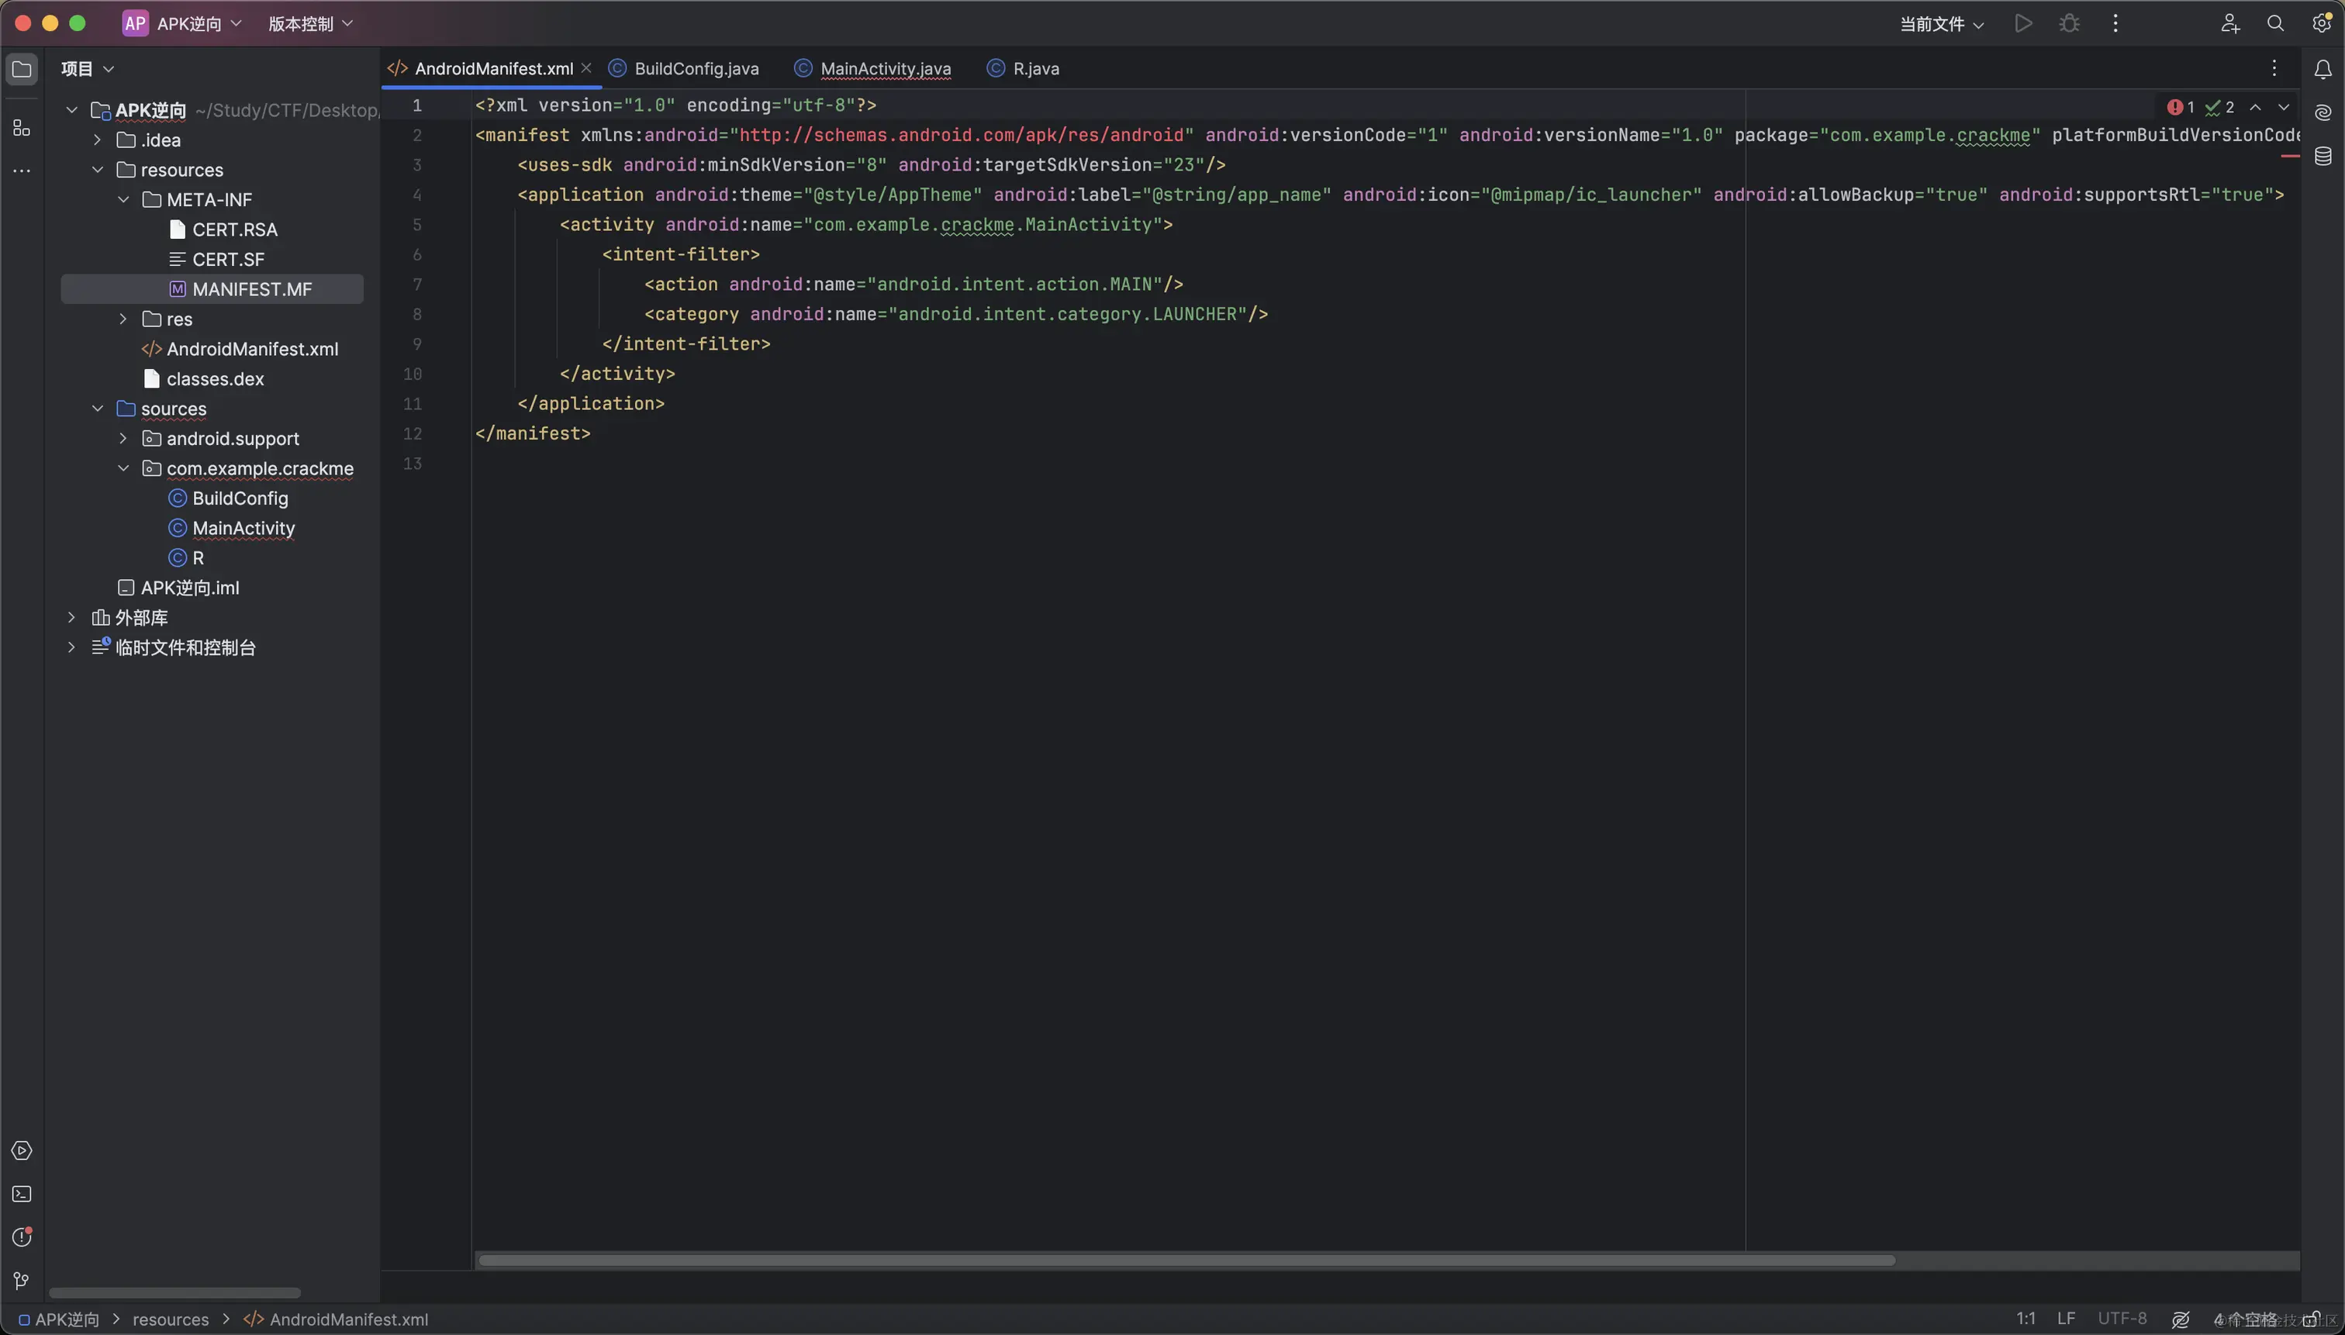Open the 版本控制 dropdown menu

click(309, 24)
